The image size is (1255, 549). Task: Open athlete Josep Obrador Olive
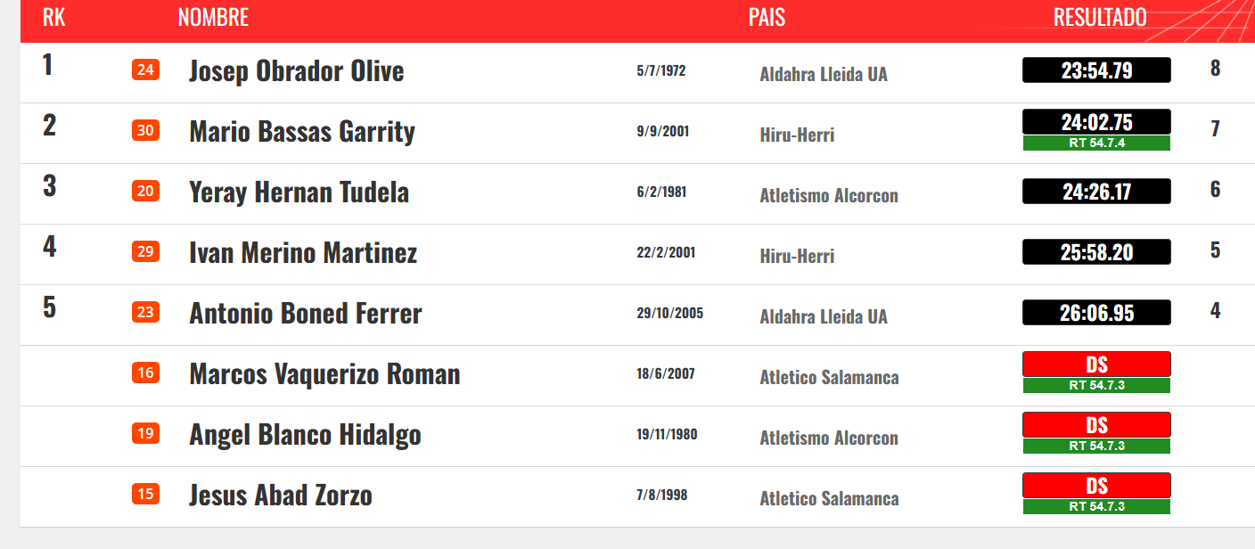tap(297, 71)
